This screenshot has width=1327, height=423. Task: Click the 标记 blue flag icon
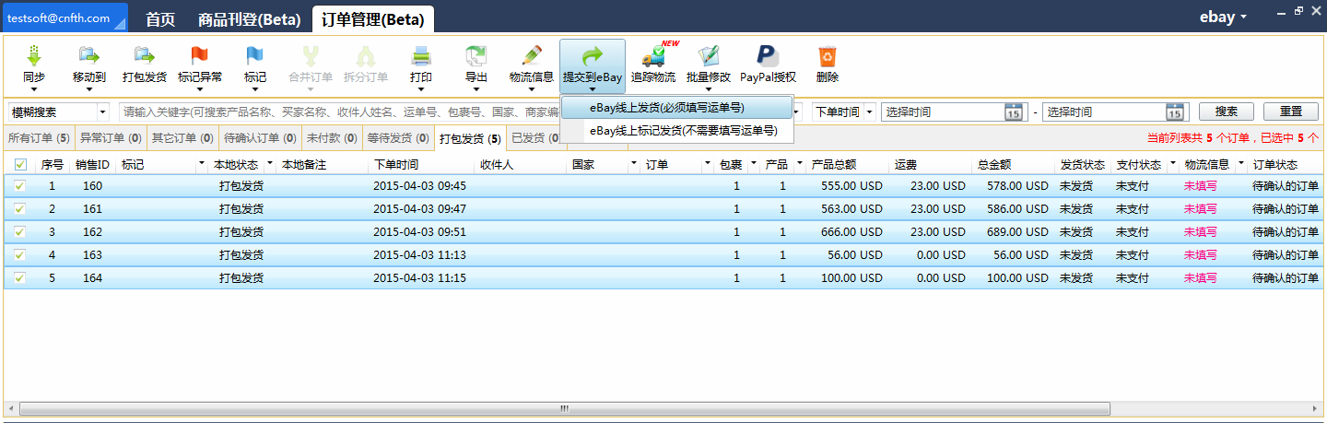click(255, 55)
